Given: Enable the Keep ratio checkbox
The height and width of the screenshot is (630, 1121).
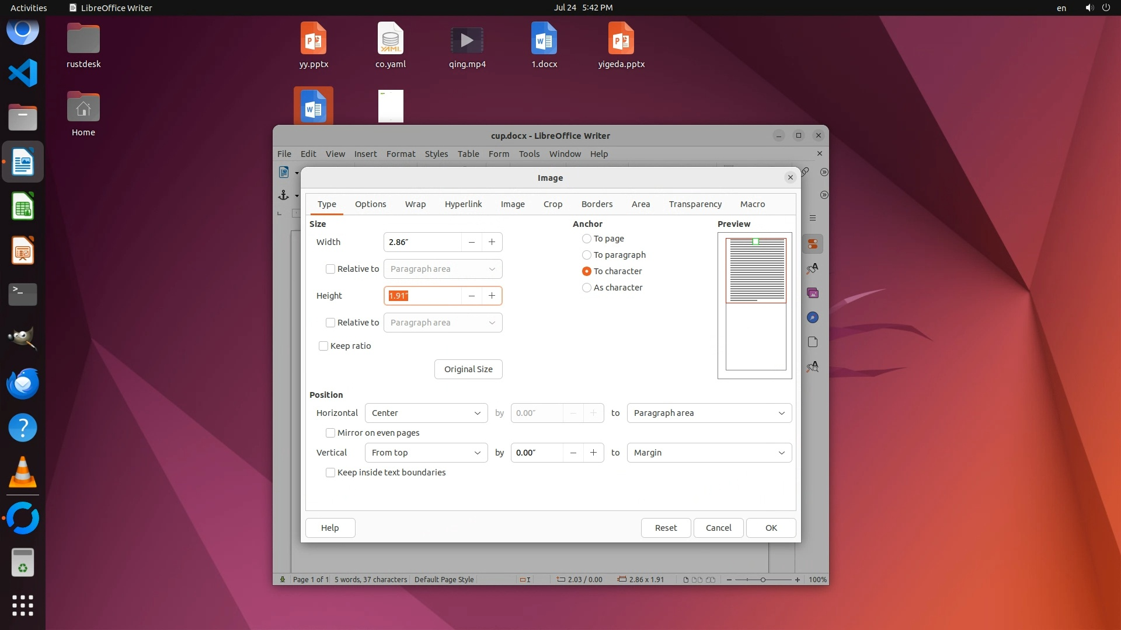Looking at the screenshot, I should tap(323, 346).
